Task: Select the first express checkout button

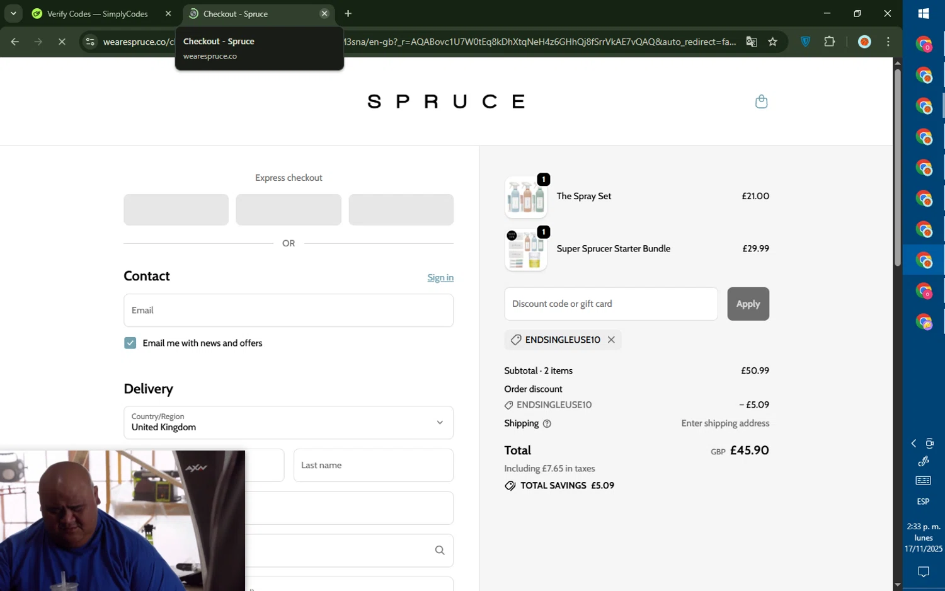Action: click(176, 210)
